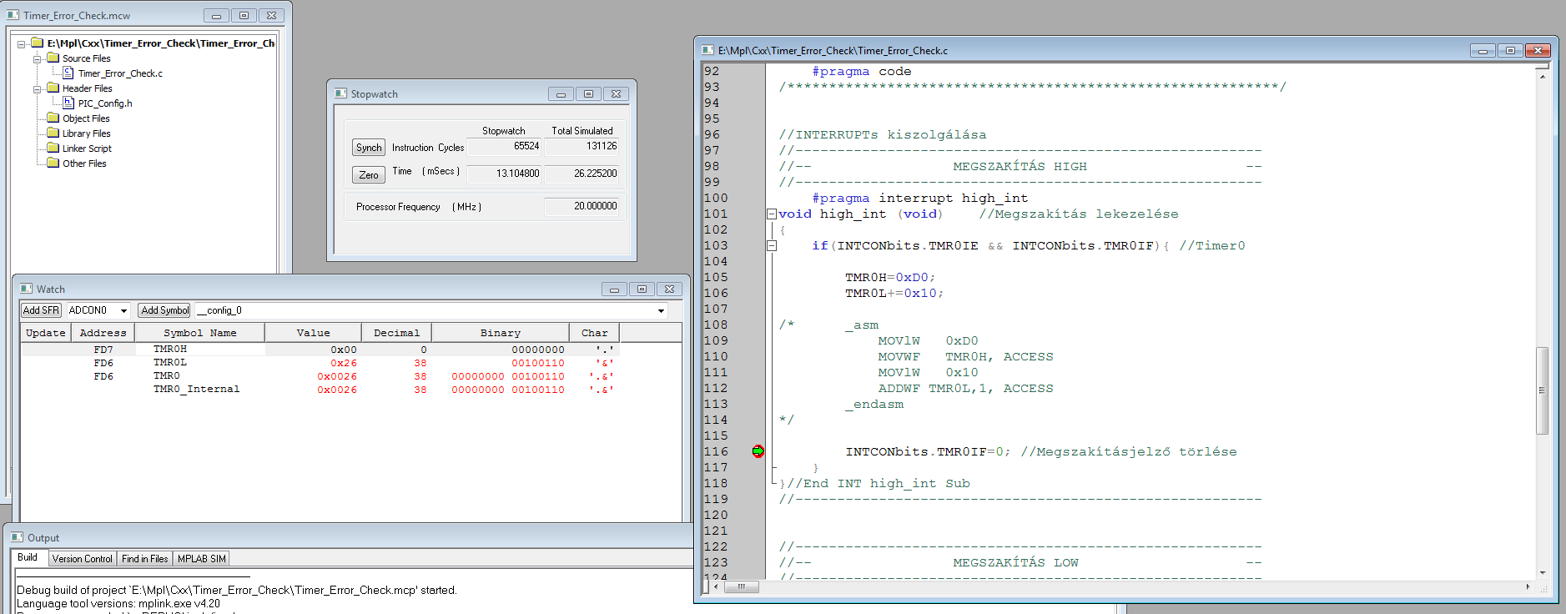Click the code editor vertical scrollbar thumb
This screenshot has width=1566, height=614.
(x=1542, y=390)
